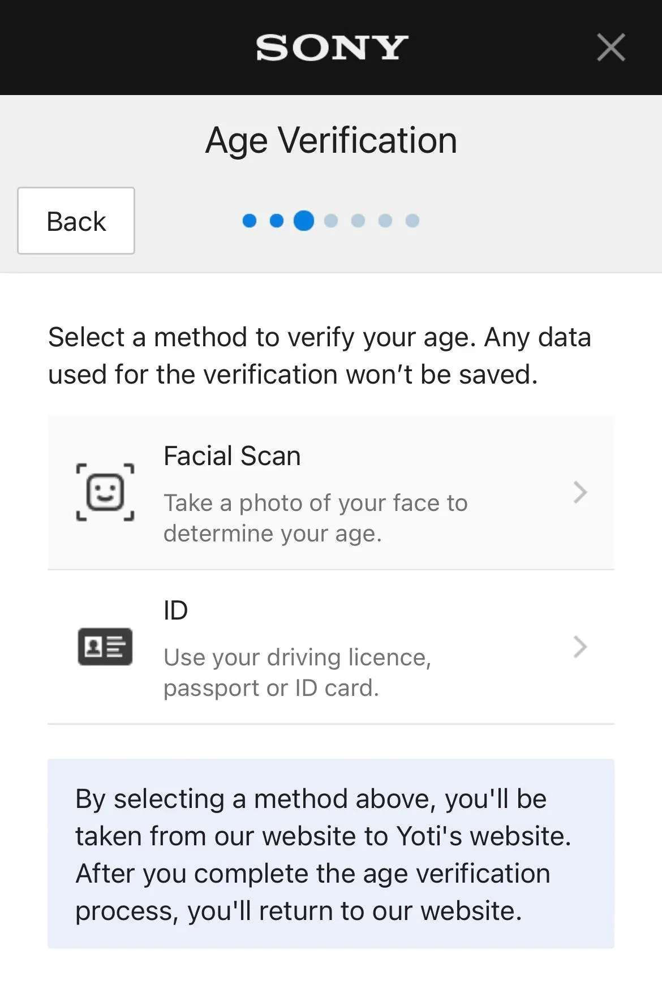Screen dimensions: 662x1006
Task: Click the ID card icon
Action: 105,647
